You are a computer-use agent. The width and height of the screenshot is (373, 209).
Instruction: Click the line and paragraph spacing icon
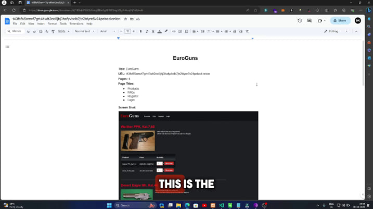pos(202,31)
